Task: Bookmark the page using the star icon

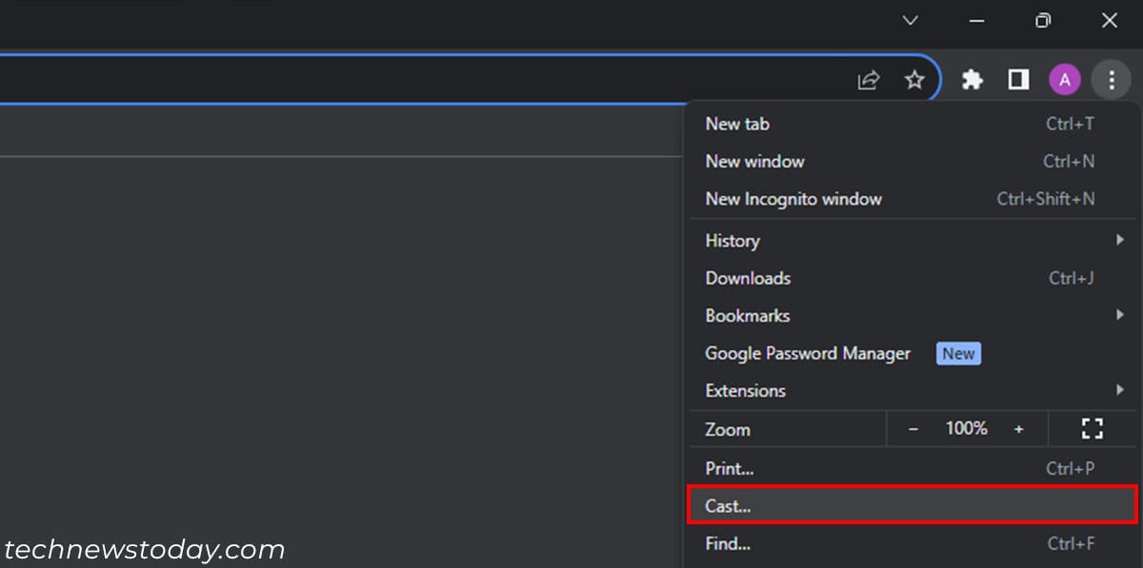Action: coord(914,80)
